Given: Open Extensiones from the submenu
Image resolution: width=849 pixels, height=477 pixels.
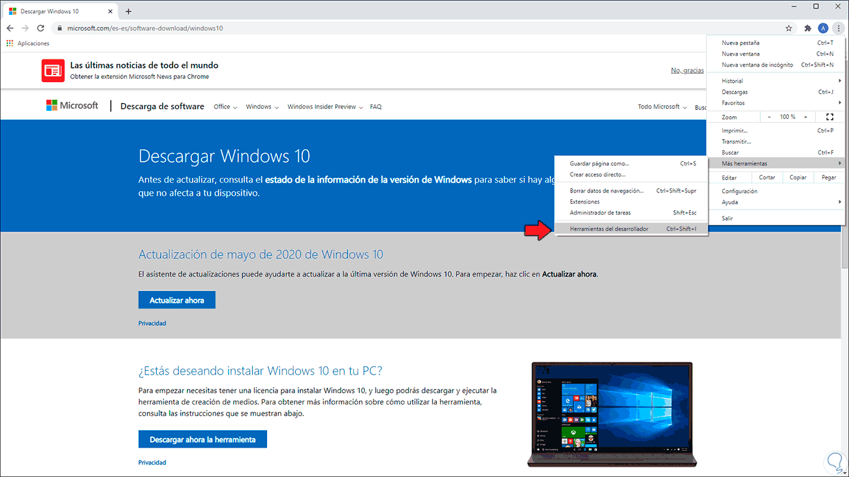Looking at the screenshot, I should pos(630,202).
